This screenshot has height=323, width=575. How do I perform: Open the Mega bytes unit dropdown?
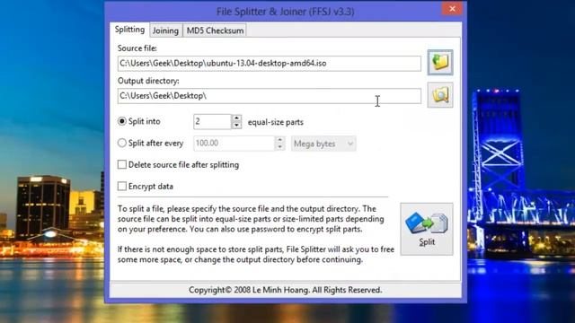coord(323,144)
